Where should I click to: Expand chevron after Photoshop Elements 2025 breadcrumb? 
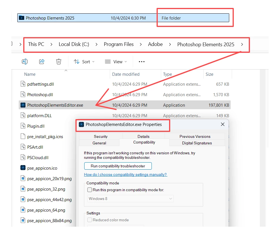(x=242, y=45)
